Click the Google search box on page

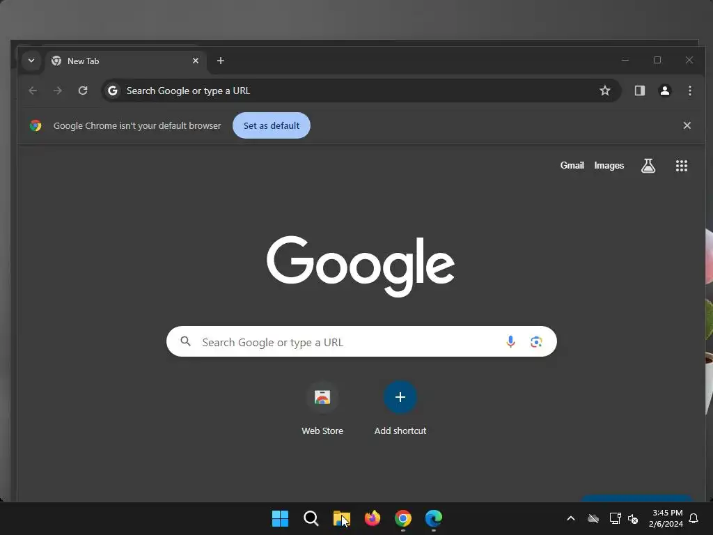tap(361, 341)
